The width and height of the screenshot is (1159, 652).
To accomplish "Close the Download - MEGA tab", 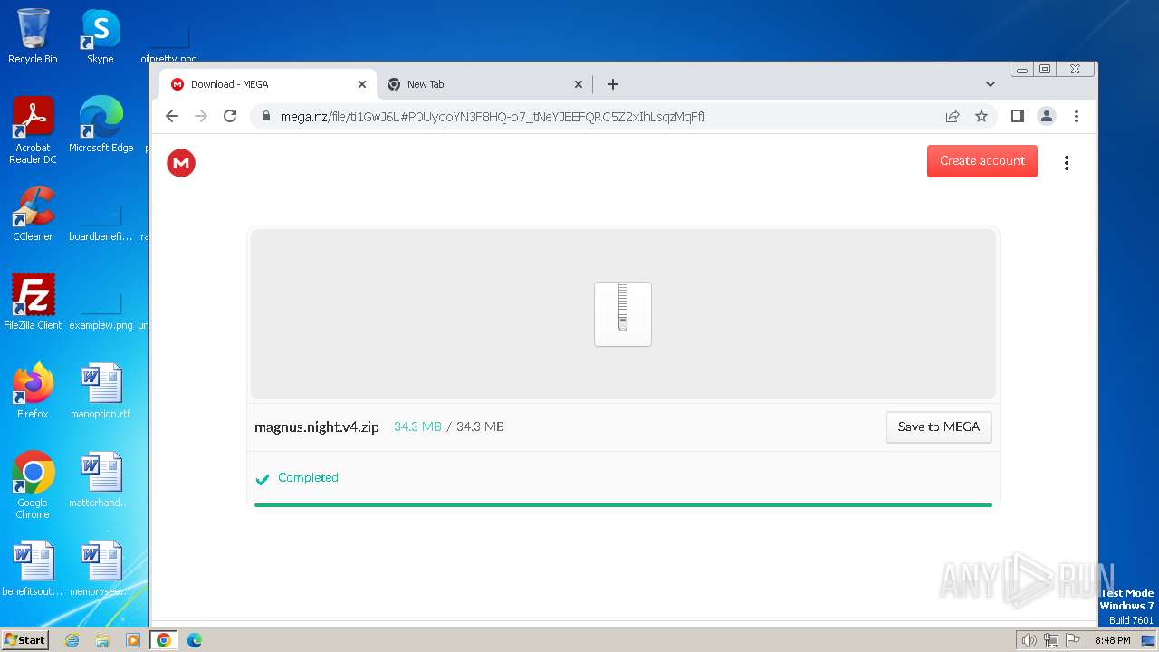I will coord(362,84).
